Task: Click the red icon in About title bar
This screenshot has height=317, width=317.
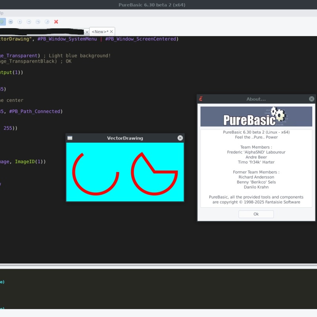Action: (x=201, y=99)
